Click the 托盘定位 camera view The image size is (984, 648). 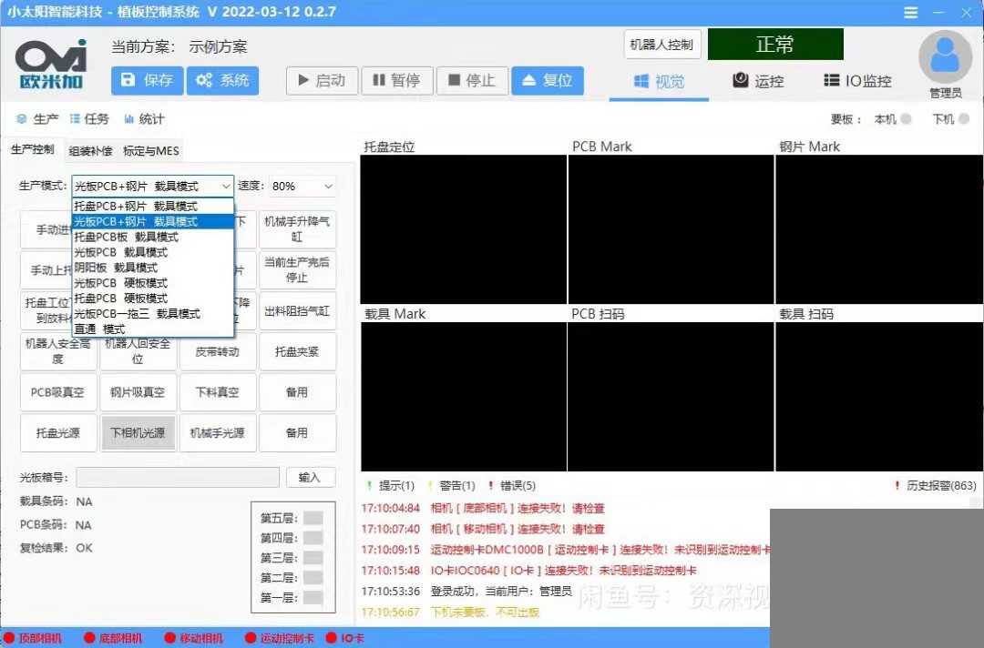point(464,229)
